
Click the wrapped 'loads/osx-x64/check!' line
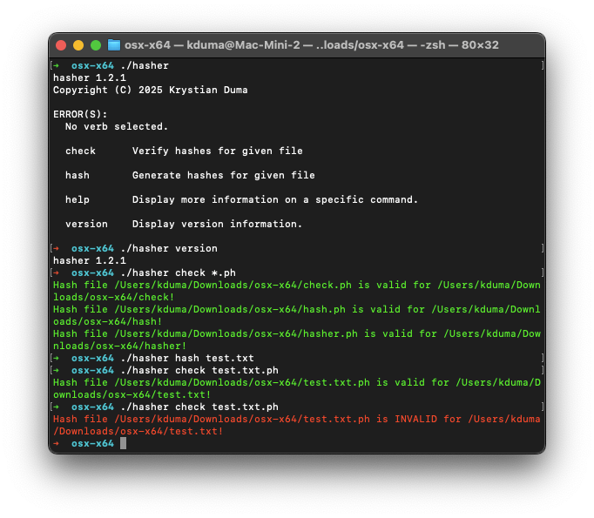tap(113, 297)
